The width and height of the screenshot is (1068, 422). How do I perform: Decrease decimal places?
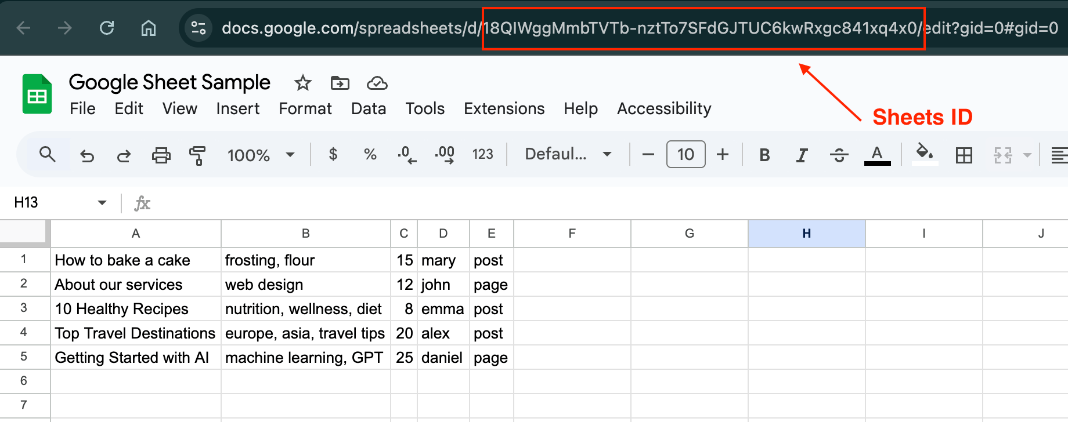407,155
